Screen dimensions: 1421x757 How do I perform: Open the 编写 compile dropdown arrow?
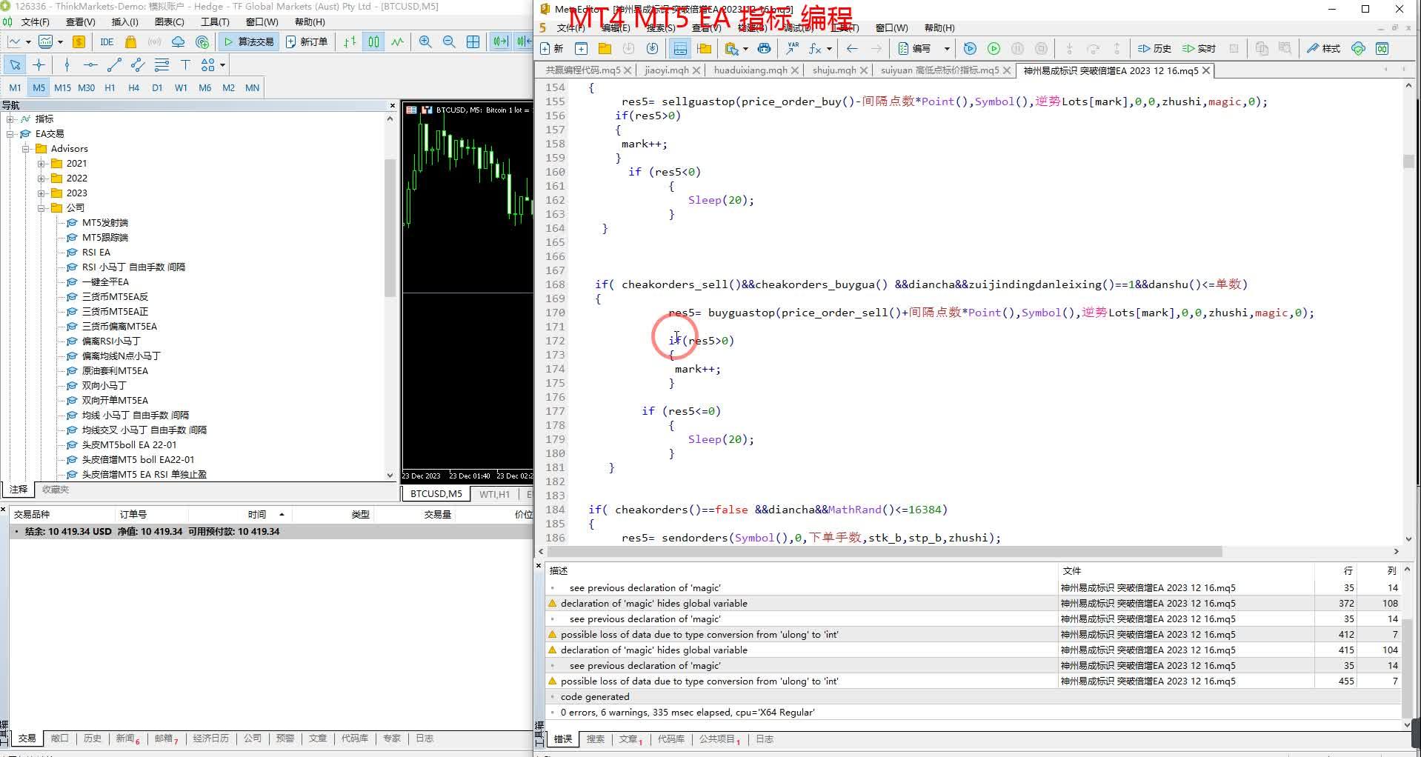click(947, 49)
